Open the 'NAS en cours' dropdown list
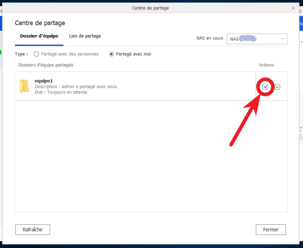 coord(257,39)
